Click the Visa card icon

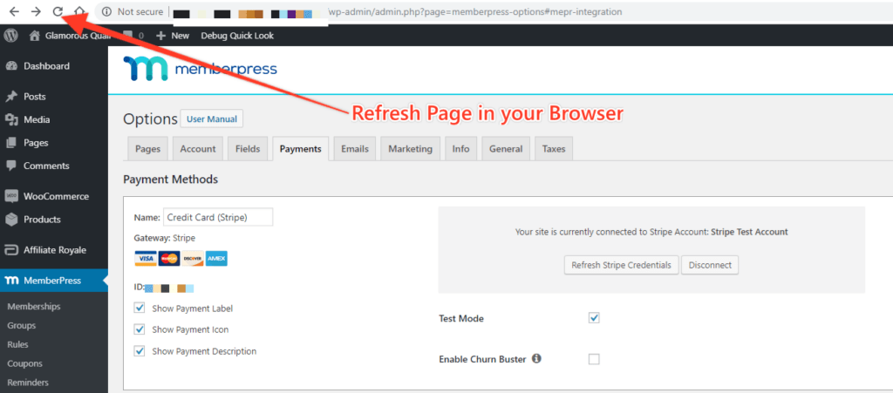[x=146, y=258]
